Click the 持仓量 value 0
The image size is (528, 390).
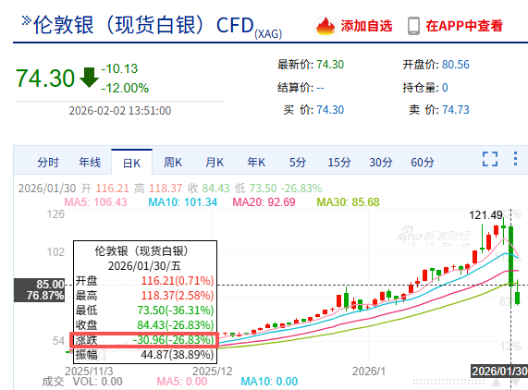pyautogui.click(x=445, y=88)
